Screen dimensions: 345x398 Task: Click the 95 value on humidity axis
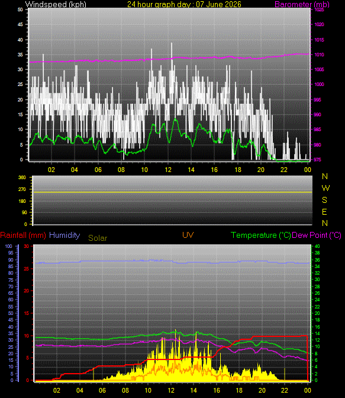tap(11, 253)
